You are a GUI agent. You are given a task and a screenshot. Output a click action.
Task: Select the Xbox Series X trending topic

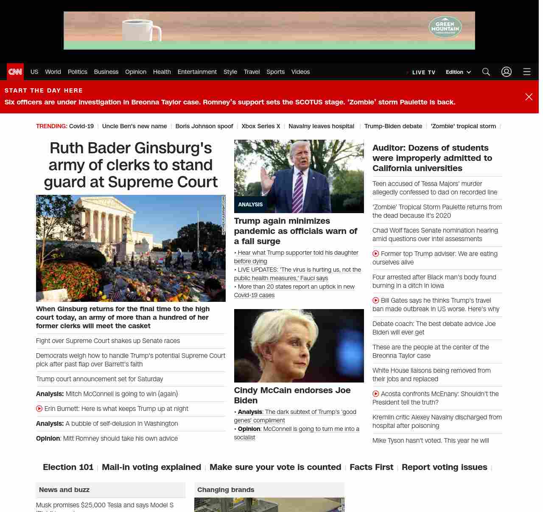pyautogui.click(x=260, y=126)
